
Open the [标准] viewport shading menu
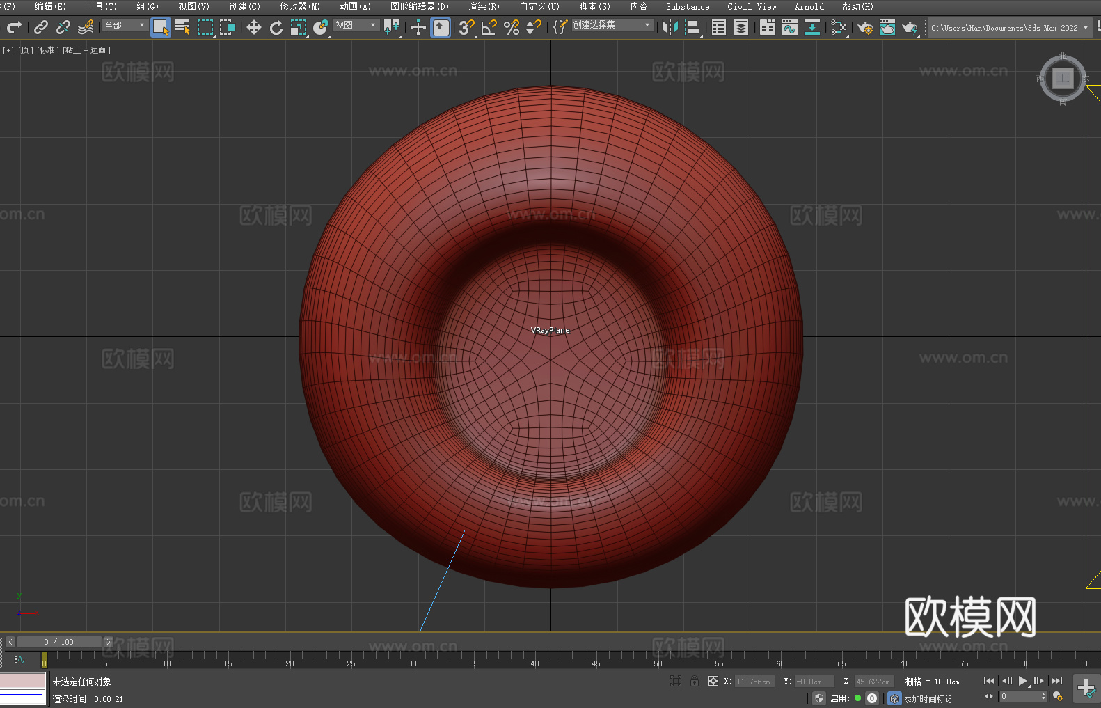tap(48, 50)
